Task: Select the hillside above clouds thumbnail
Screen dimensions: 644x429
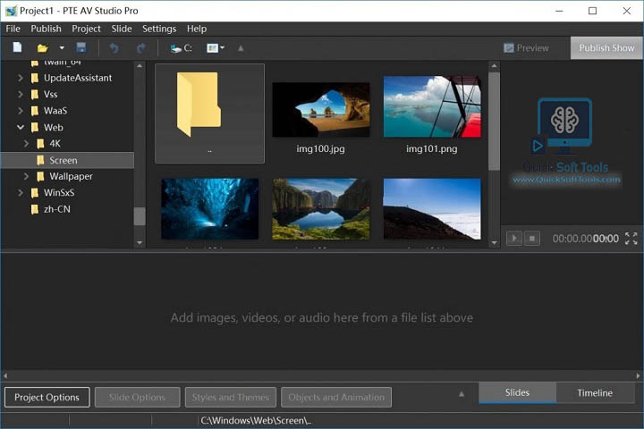Action: [432, 208]
